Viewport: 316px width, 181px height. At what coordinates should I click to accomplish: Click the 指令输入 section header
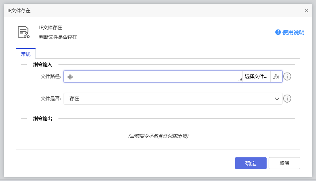(x=43, y=64)
